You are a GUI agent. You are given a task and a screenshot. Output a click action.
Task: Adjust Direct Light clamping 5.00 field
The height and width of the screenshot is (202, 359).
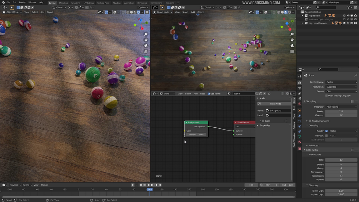coord(341,191)
